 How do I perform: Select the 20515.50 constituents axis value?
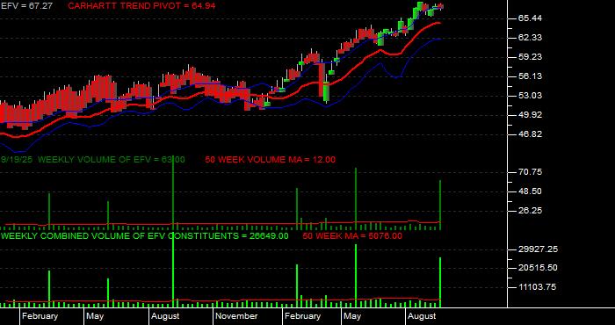[538, 268]
